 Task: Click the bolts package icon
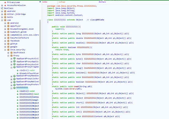pyautogui.click(x=5, y=17)
